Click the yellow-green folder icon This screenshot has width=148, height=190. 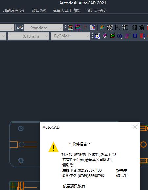point(112,36)
